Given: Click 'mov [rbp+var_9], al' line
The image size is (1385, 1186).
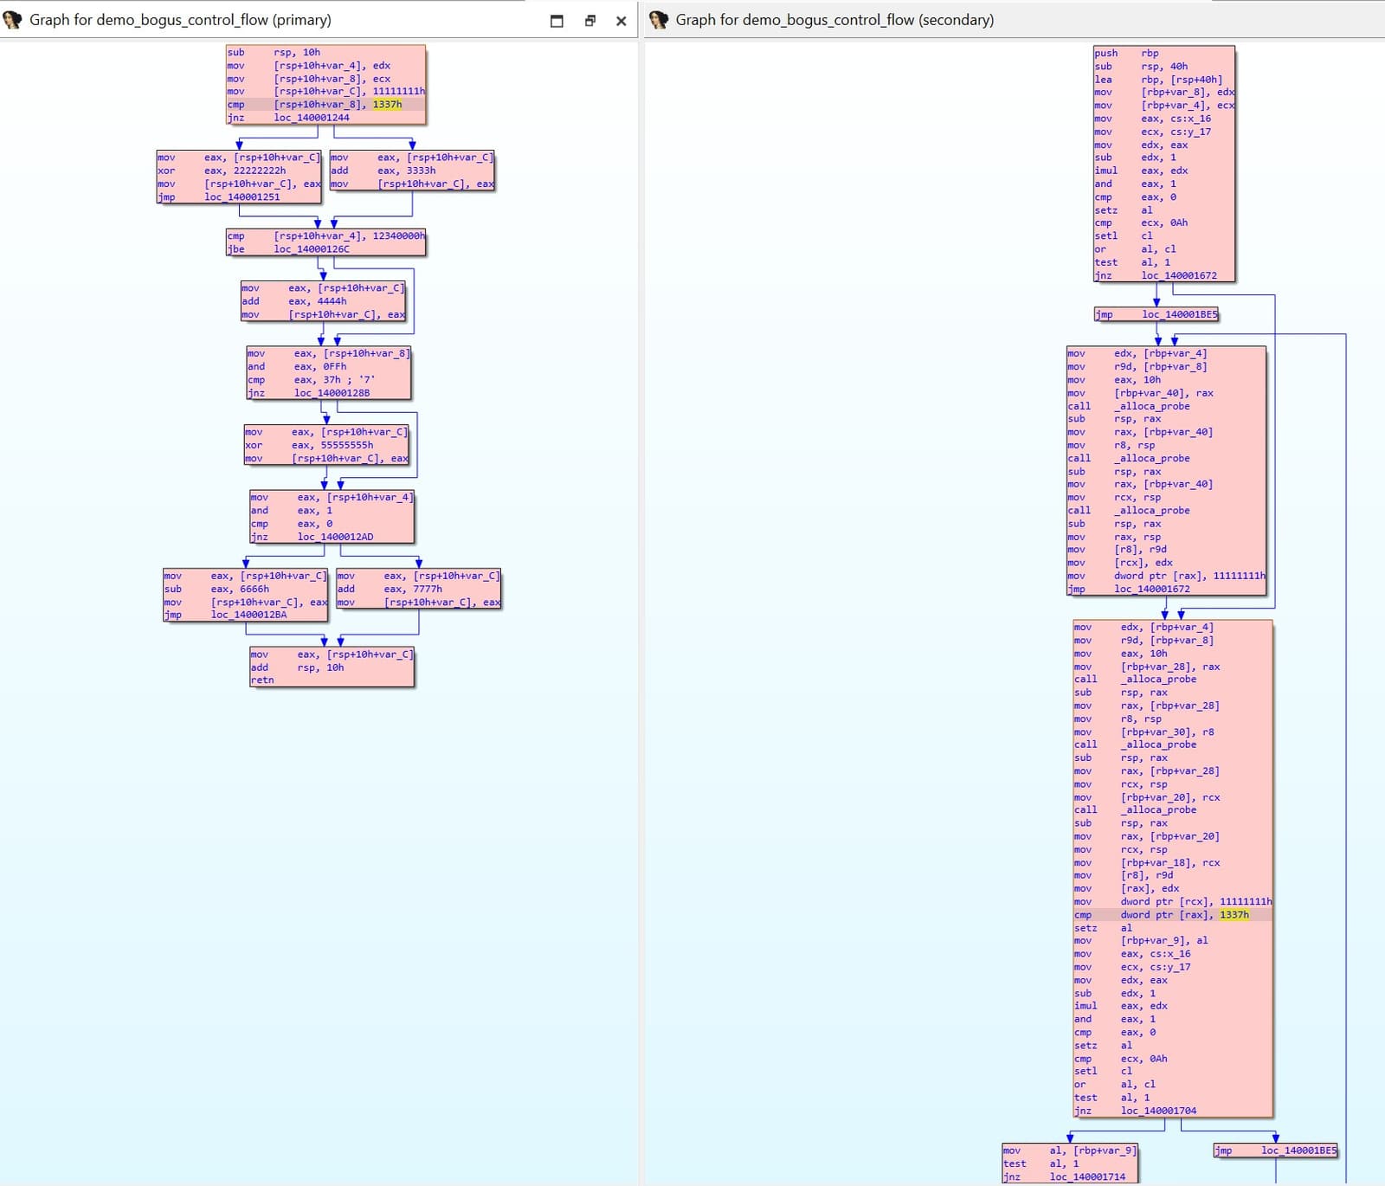Looking at the screenshot, I should 1142,941.
